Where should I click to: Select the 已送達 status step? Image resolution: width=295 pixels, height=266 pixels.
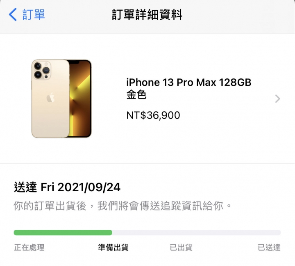tap(269, 248)
